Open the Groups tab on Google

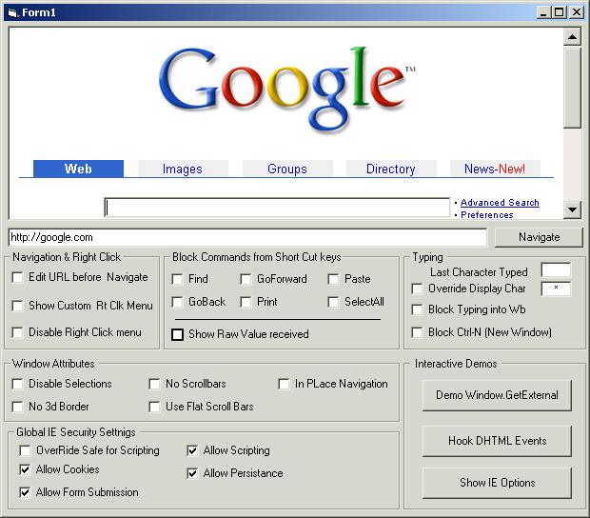pos(287,169)
